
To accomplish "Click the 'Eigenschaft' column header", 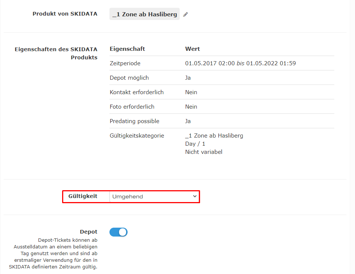I will [127, 49].
